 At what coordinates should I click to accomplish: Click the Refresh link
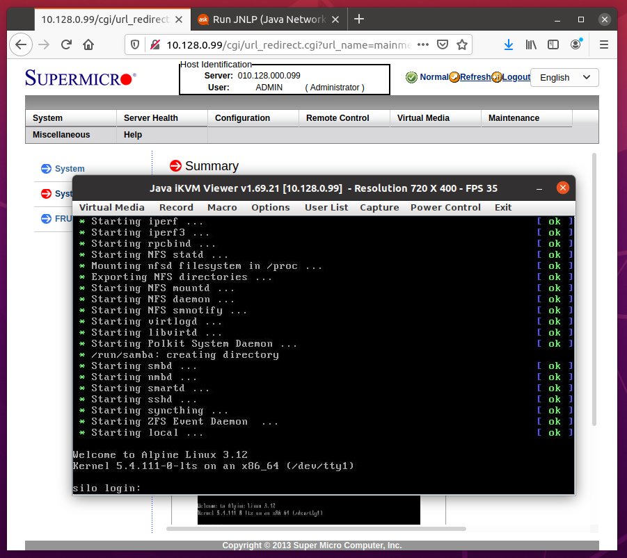(475, 77)
